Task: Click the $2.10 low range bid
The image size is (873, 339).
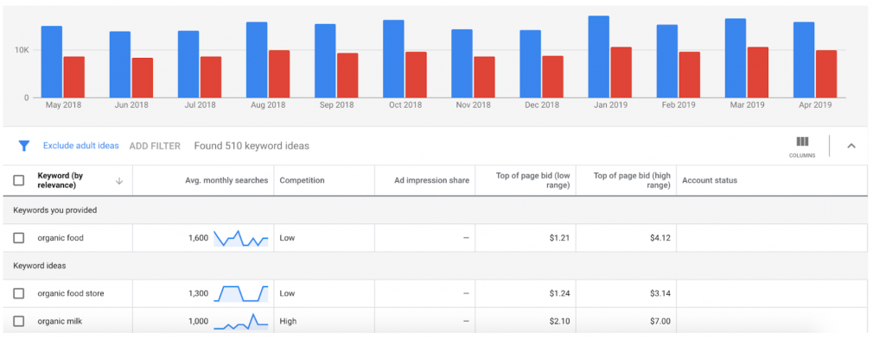Action: (559, 321)
